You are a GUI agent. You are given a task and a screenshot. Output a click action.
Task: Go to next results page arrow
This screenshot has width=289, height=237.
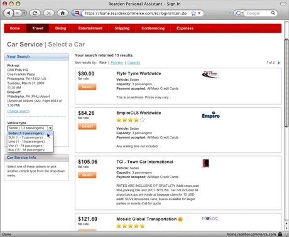click(279, 63)
